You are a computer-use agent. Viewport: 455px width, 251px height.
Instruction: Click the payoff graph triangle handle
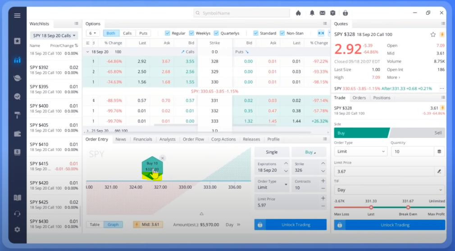201,214
